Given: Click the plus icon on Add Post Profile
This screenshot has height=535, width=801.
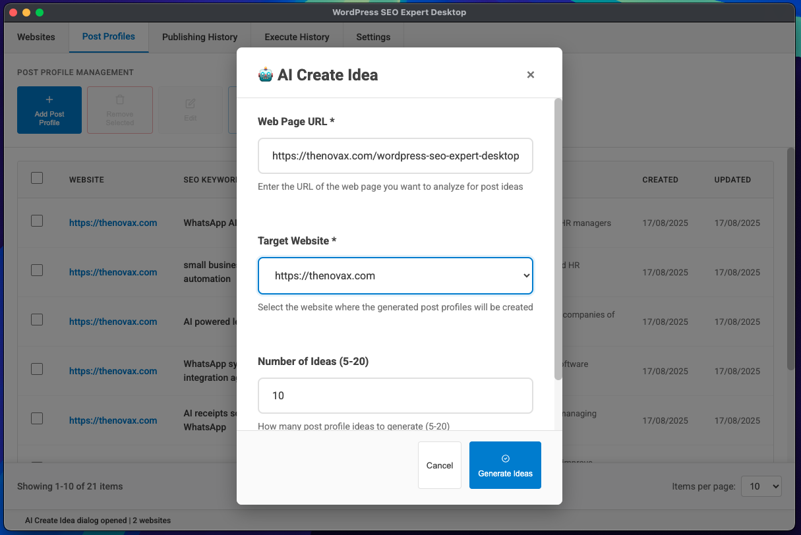Looking at the screenshot, I should (49, 100).
